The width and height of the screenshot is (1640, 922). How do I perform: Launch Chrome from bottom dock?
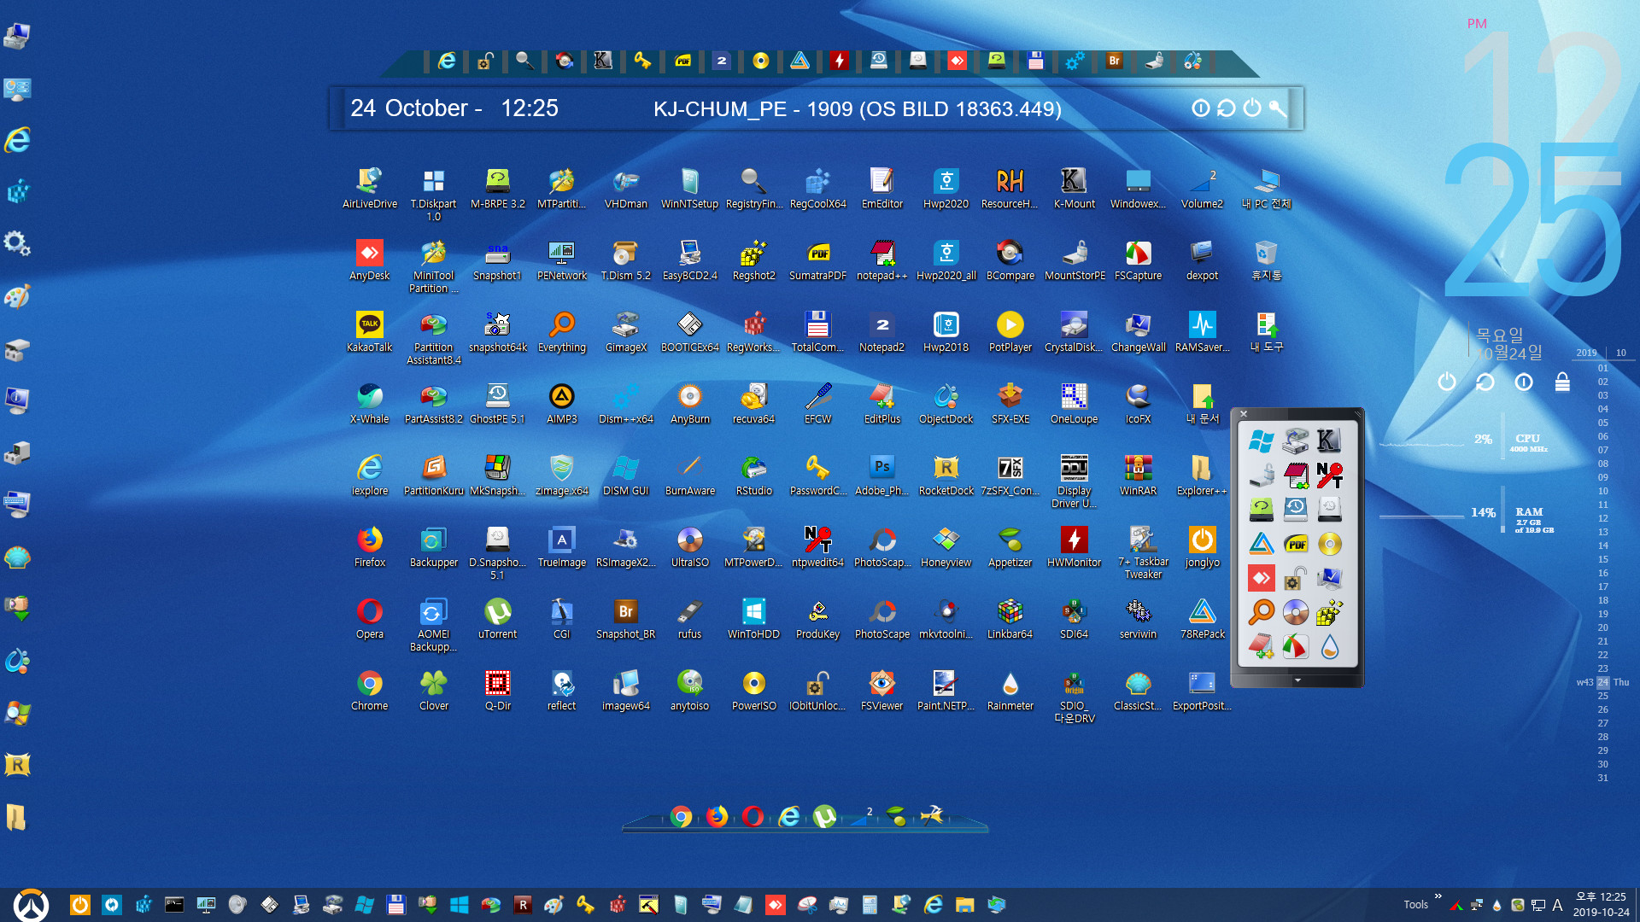pos(681,817)
